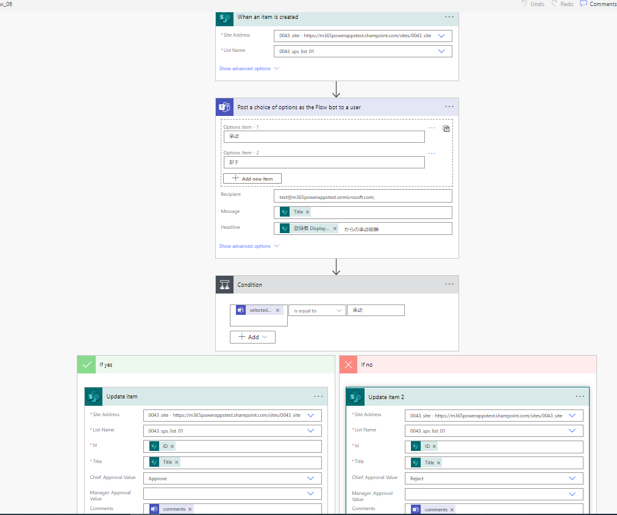Show advanced options under trigger card

249,68
